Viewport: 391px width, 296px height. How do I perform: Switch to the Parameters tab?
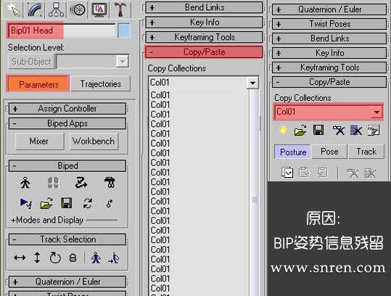pos(38,84)
